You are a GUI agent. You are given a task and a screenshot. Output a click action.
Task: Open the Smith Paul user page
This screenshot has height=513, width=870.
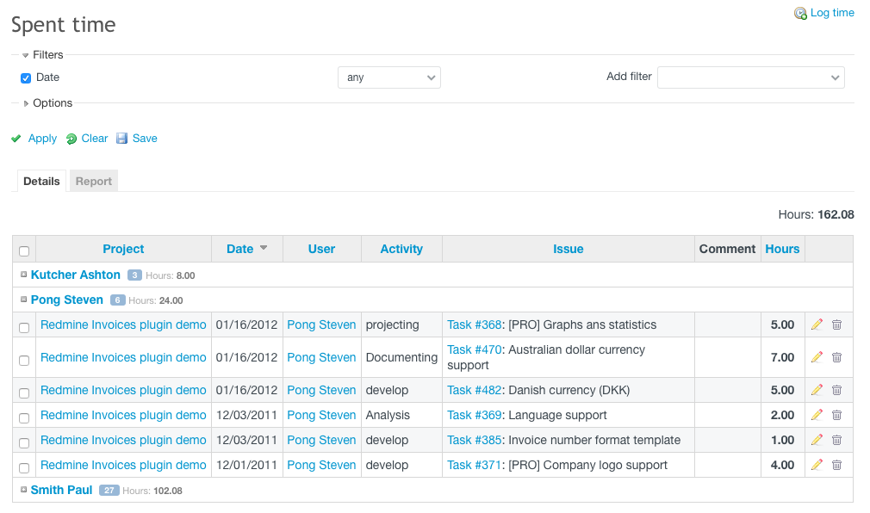61,490
